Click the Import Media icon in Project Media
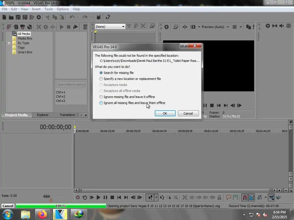 point(9,27)
